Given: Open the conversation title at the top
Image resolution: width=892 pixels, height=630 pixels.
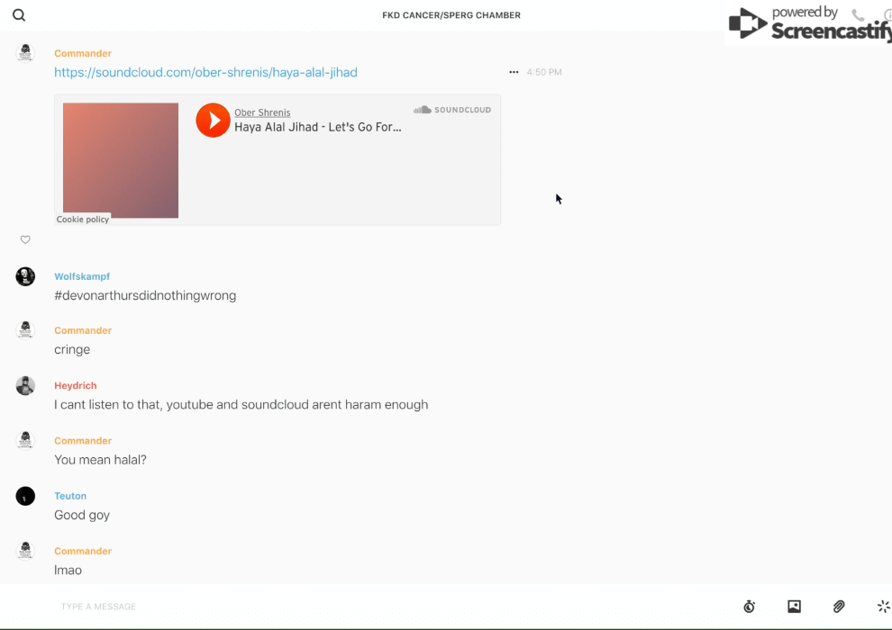Looking at the screenshot, I should click(x=451, y=15).
